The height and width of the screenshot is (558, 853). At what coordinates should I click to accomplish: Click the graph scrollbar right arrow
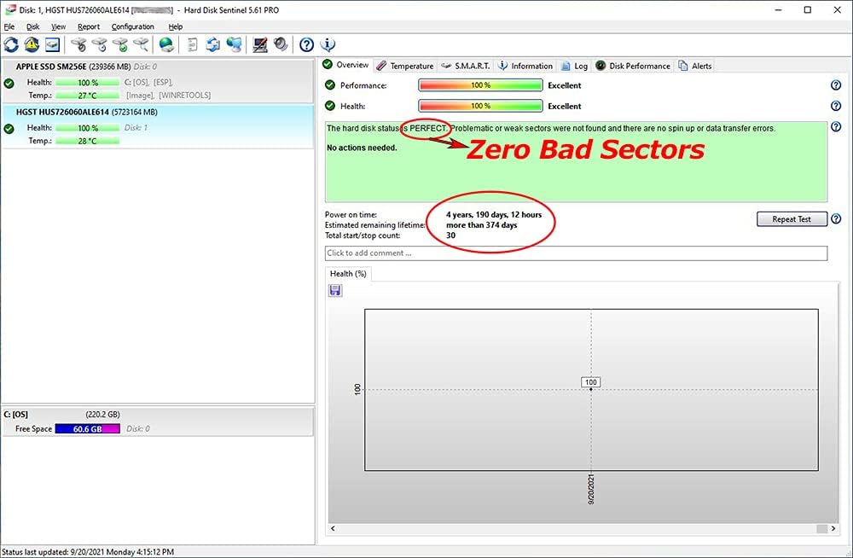point(833,528)
